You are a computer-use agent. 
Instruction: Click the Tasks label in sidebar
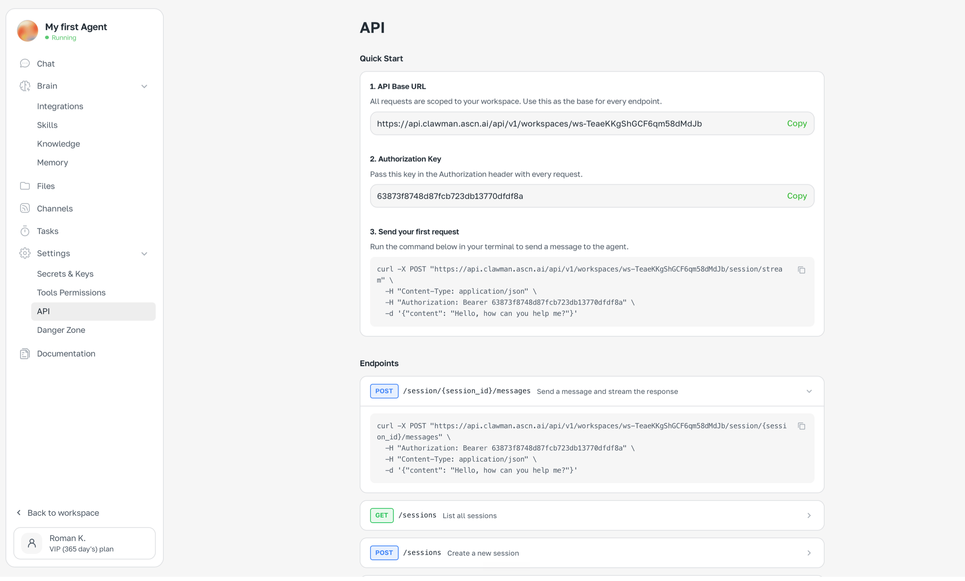click(x=48, y=231)
